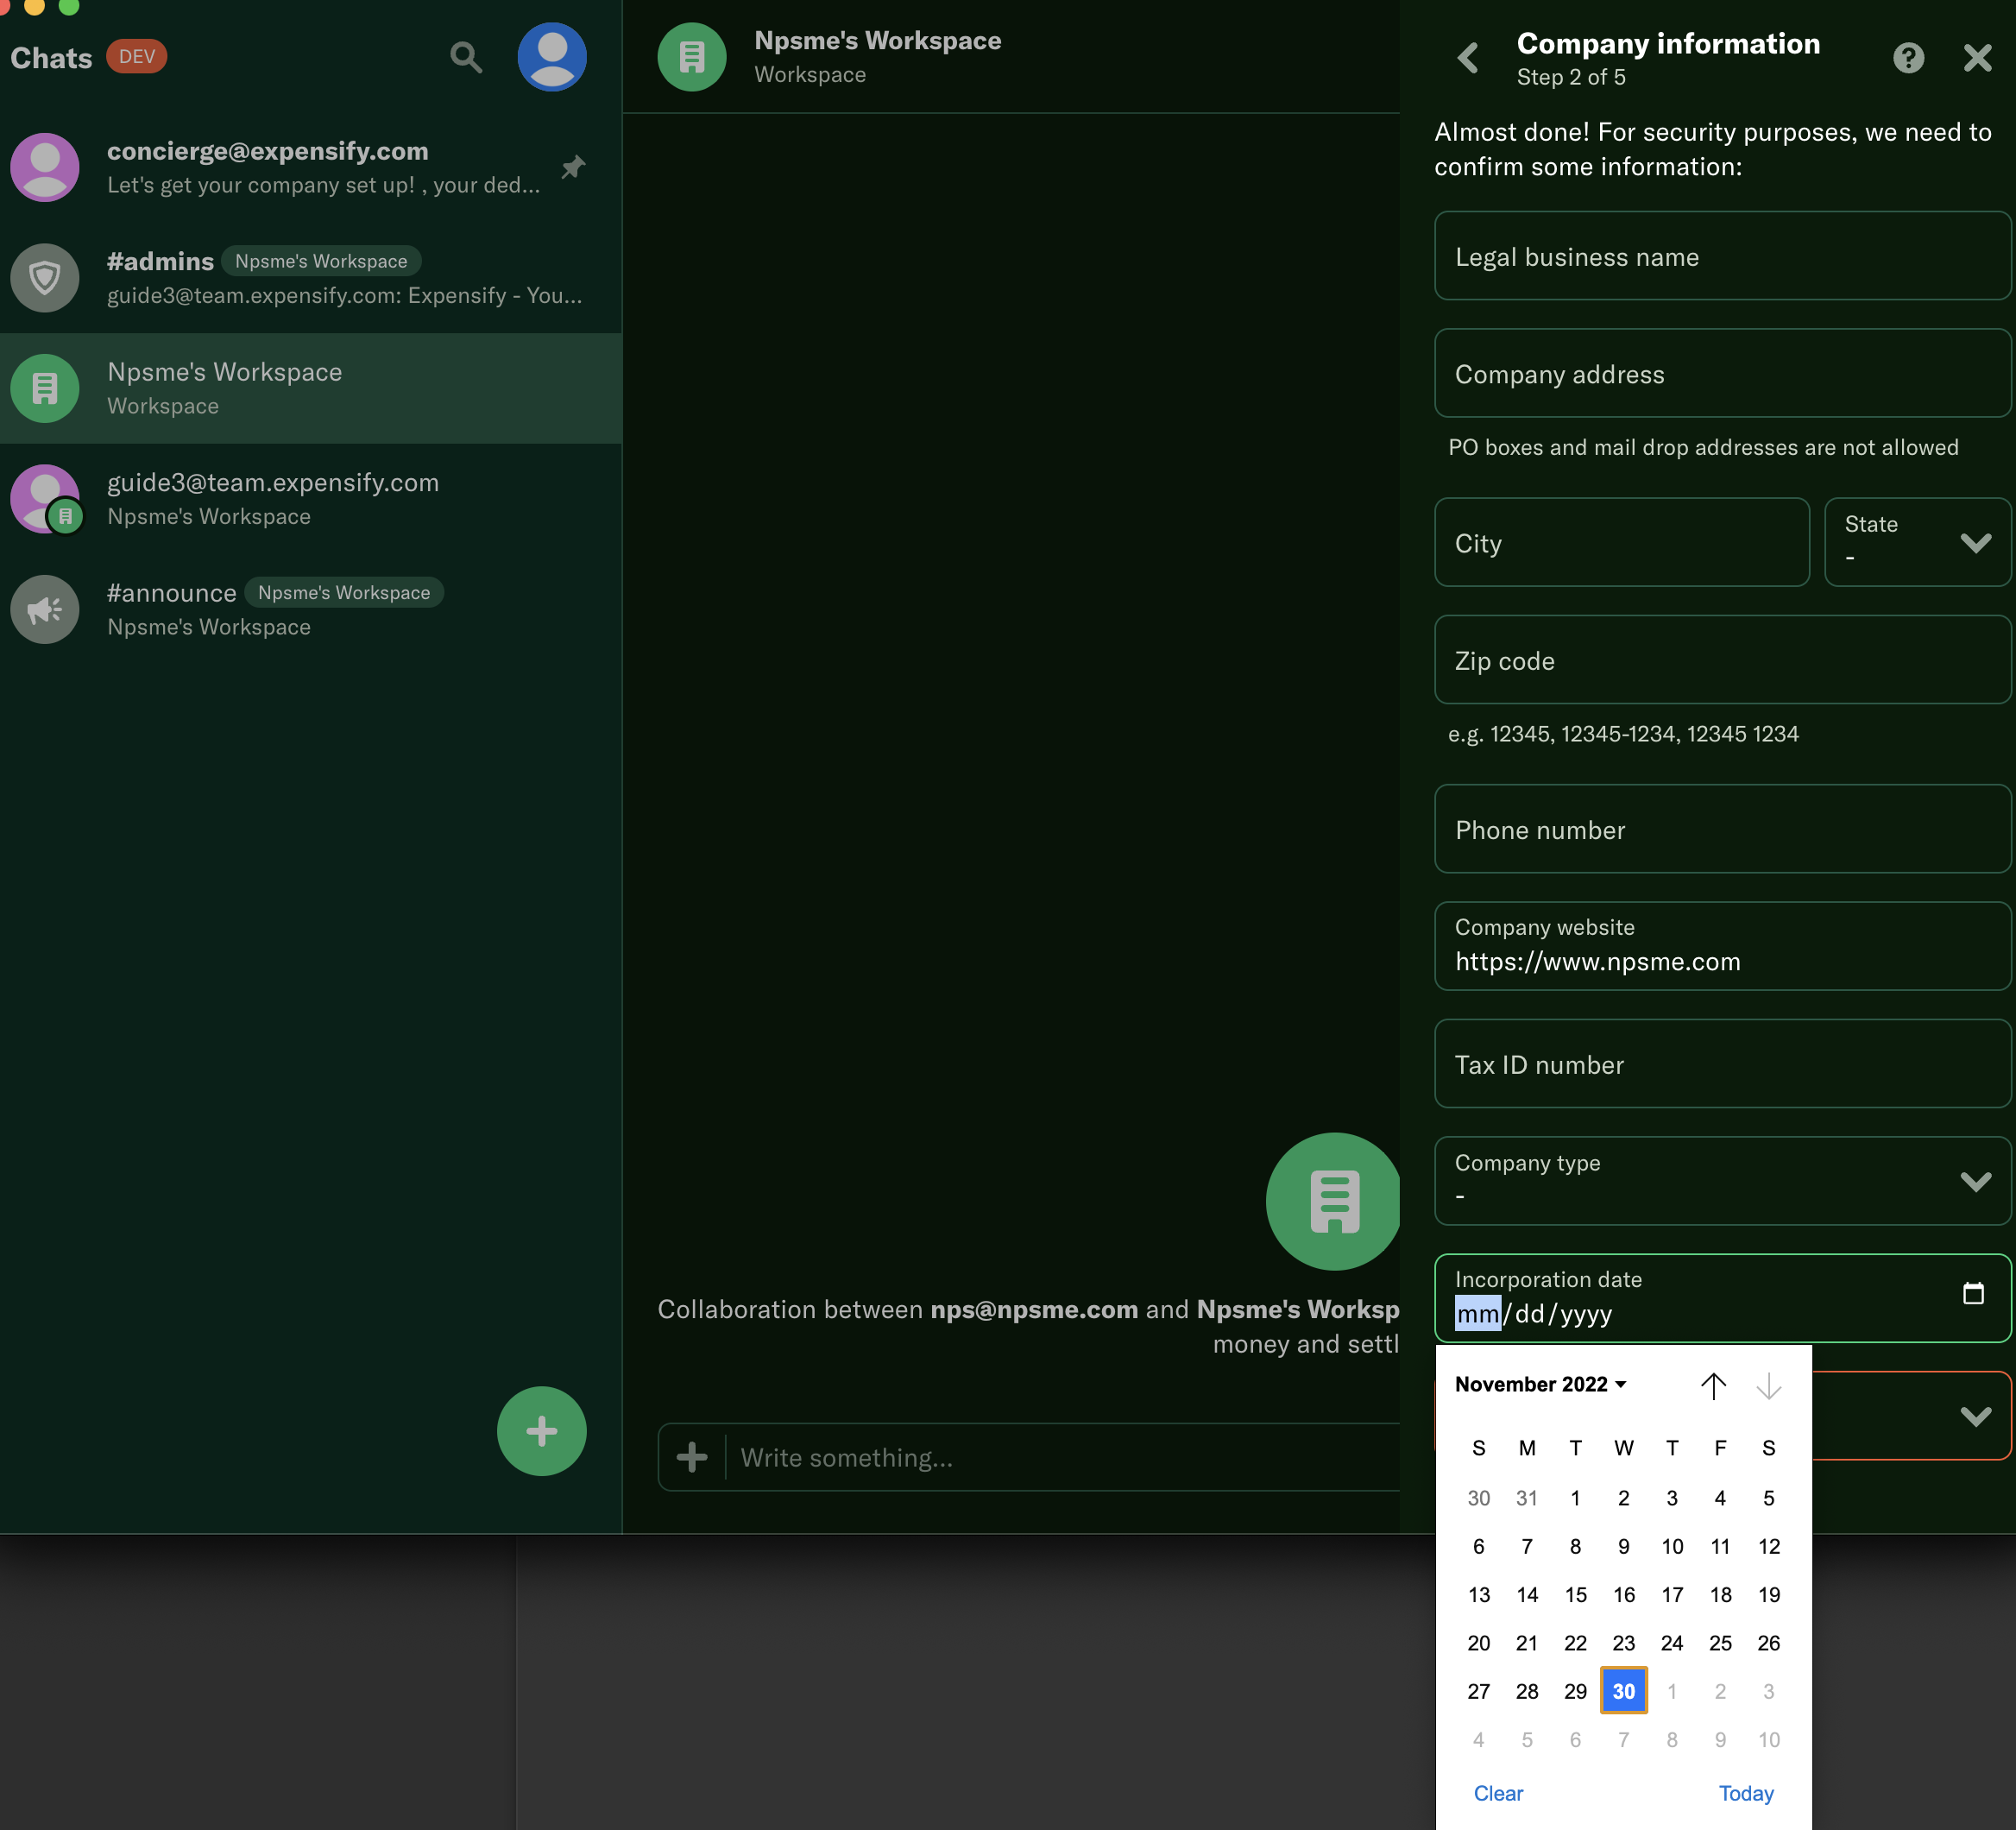The width and height of the screenshot is (2016, 1830).
Task: Open the #admins chat row
Action: click(x=310, y=277)
